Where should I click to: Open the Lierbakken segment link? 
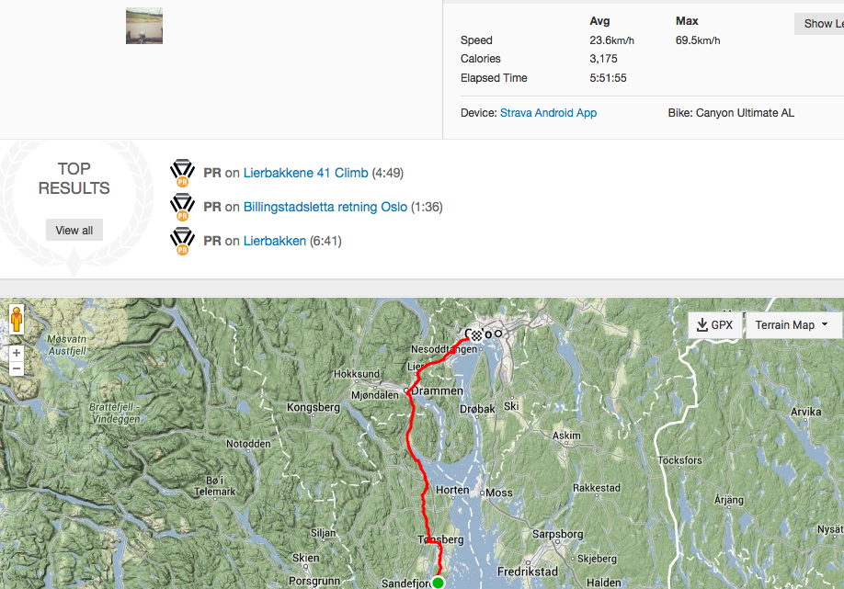[274, 241]
